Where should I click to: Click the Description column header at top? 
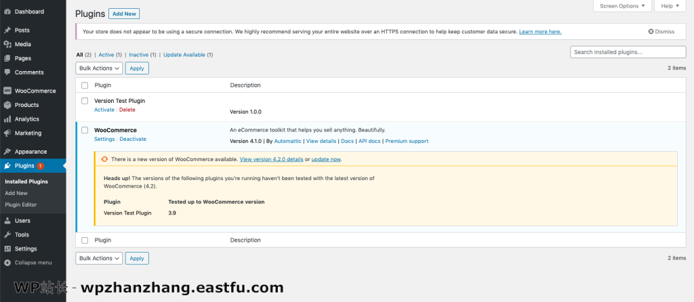pos(245,85)
